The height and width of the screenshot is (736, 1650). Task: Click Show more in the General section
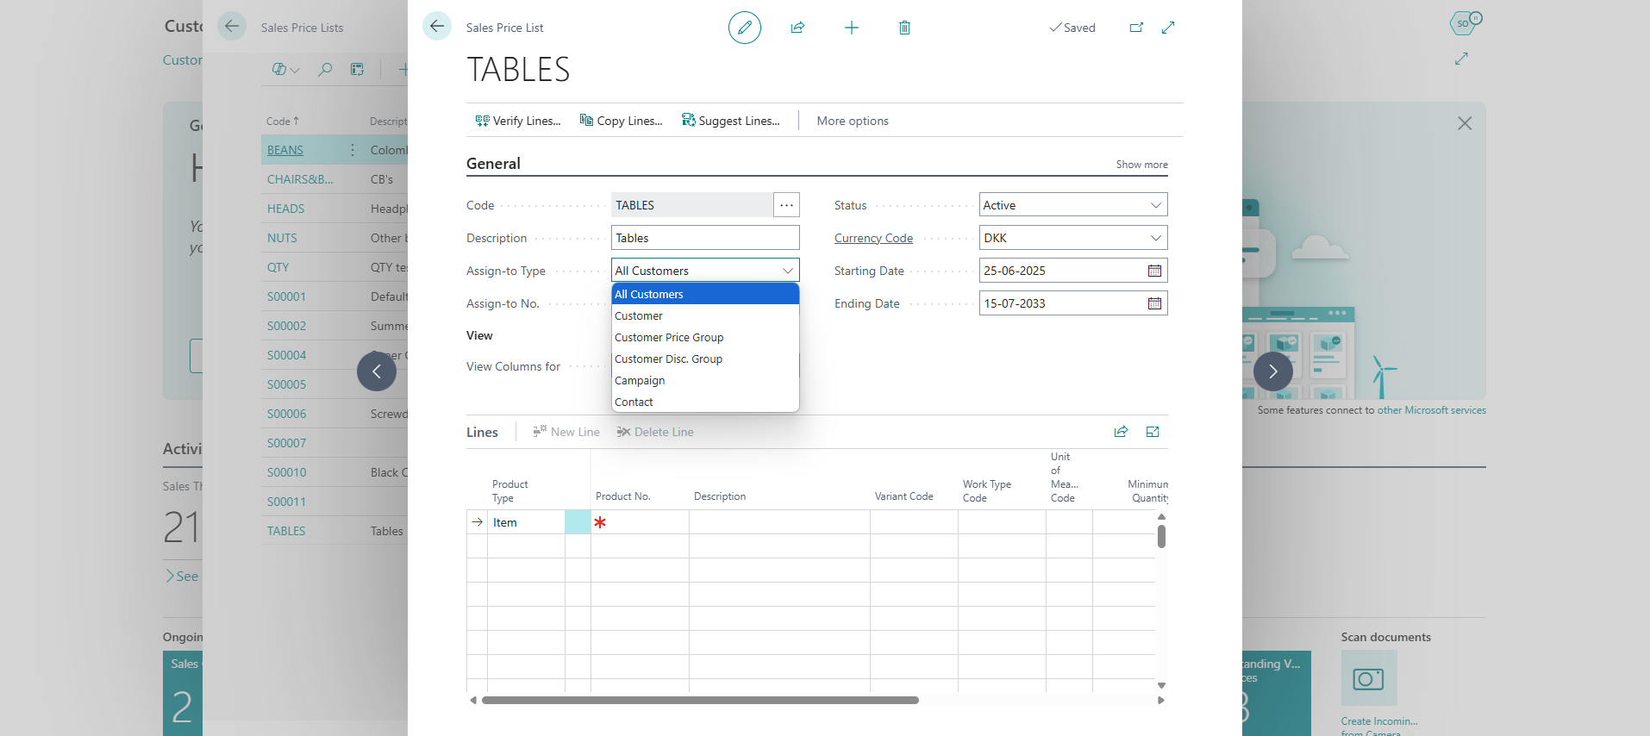click(1141, 165)
